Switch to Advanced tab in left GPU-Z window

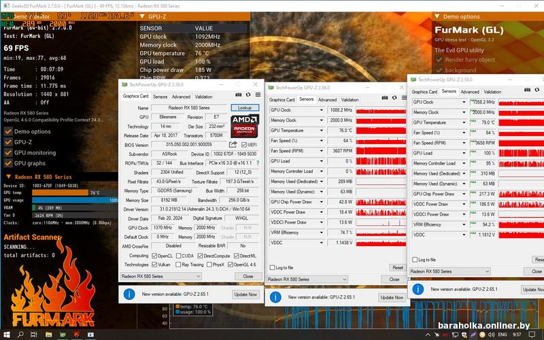(181, 97)
